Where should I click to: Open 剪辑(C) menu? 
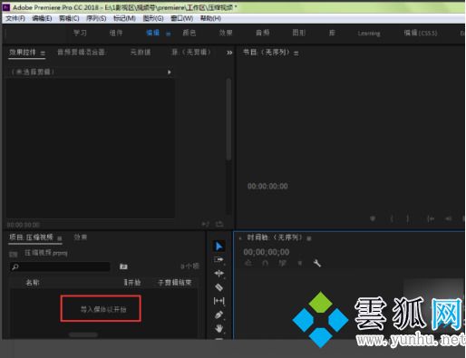[69, 18]
